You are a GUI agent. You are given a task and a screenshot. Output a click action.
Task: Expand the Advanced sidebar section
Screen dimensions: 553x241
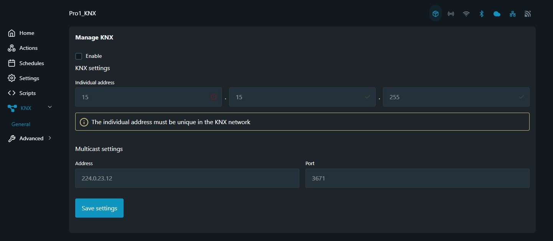point(50,138)
